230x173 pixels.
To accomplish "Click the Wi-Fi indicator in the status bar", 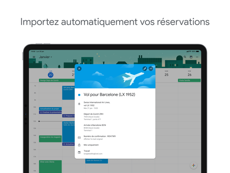I will [x=190, y=51].
